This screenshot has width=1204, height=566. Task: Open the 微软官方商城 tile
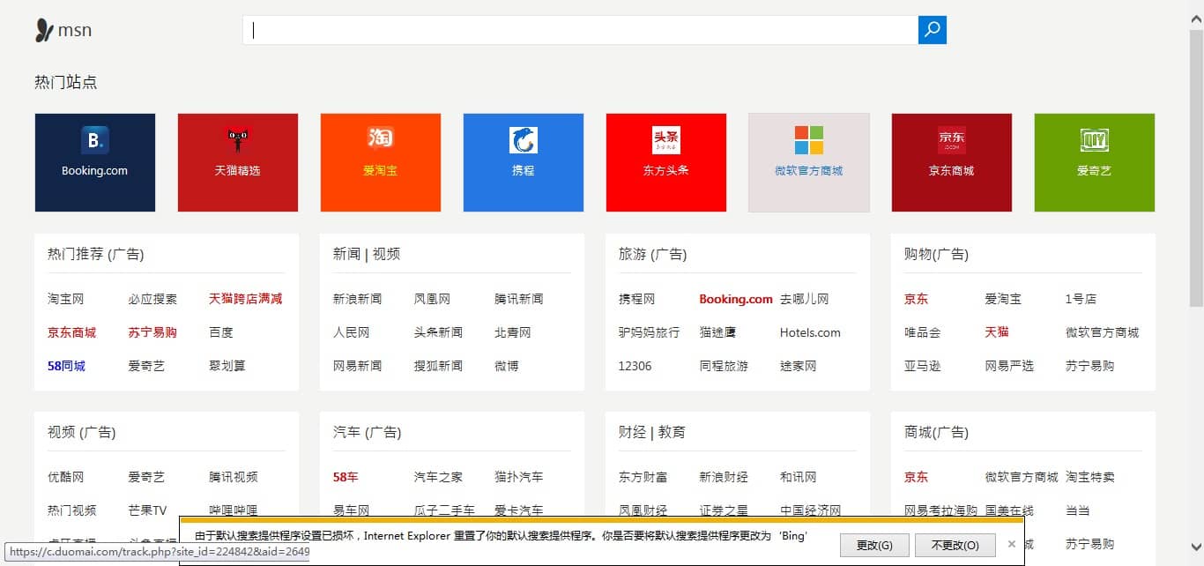click(x=808, y=162)
